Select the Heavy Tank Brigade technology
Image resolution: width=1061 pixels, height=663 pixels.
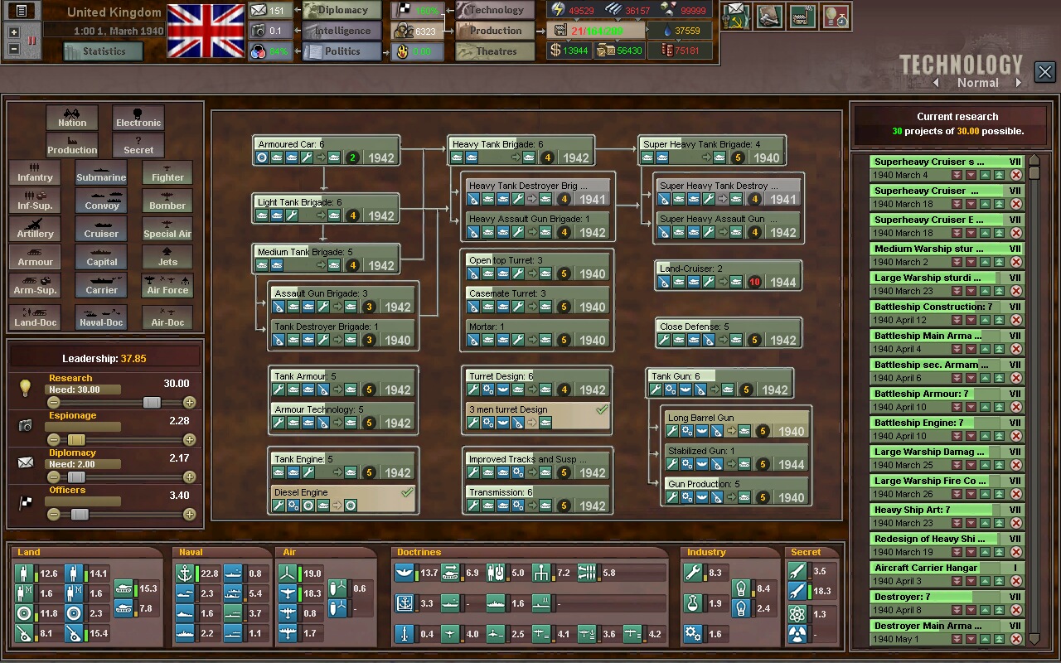click(521, 151)
